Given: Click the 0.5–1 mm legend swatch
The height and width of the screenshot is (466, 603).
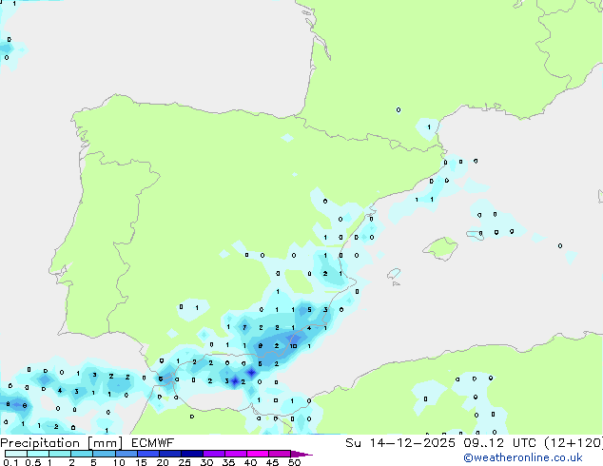Looking at the screenshot, I should coord(38,454).
